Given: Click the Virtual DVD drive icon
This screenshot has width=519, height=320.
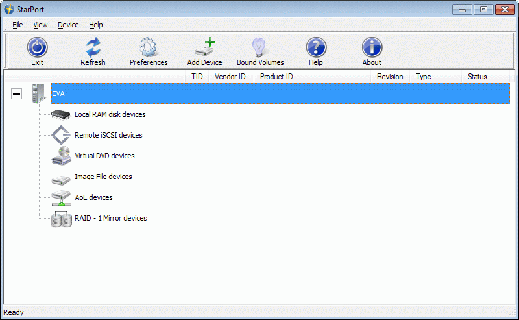Looking at the screenshot, I should tap(61, 156).
